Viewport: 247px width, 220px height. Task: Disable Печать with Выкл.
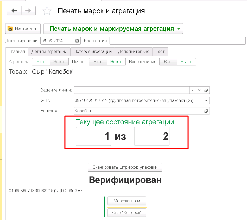[x=116, y=62]
